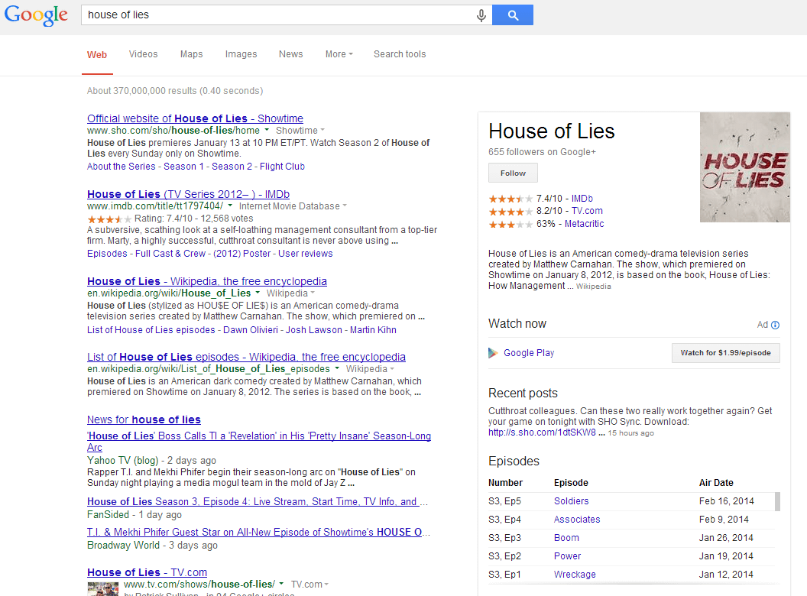Click the Martin Kihn sitelink
Screen dimensions: 807x596
click(373, 329)
